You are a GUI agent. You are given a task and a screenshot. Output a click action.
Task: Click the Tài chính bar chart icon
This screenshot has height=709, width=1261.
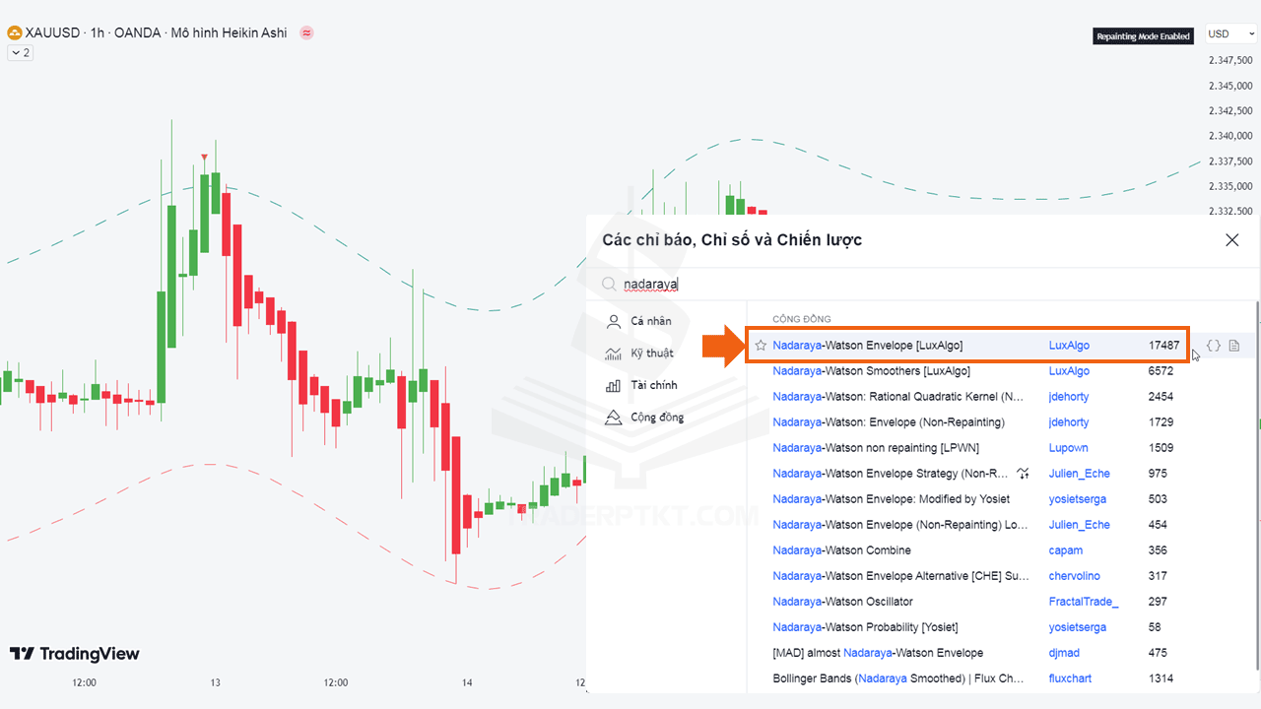(614, 385)
